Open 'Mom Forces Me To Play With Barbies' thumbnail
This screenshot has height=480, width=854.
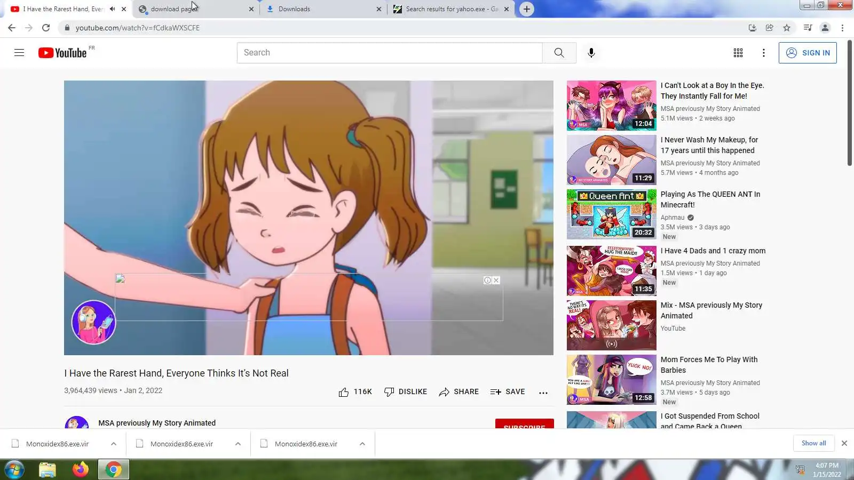(x=612, y=380)
